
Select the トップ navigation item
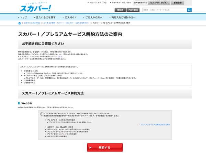(23, 17)
